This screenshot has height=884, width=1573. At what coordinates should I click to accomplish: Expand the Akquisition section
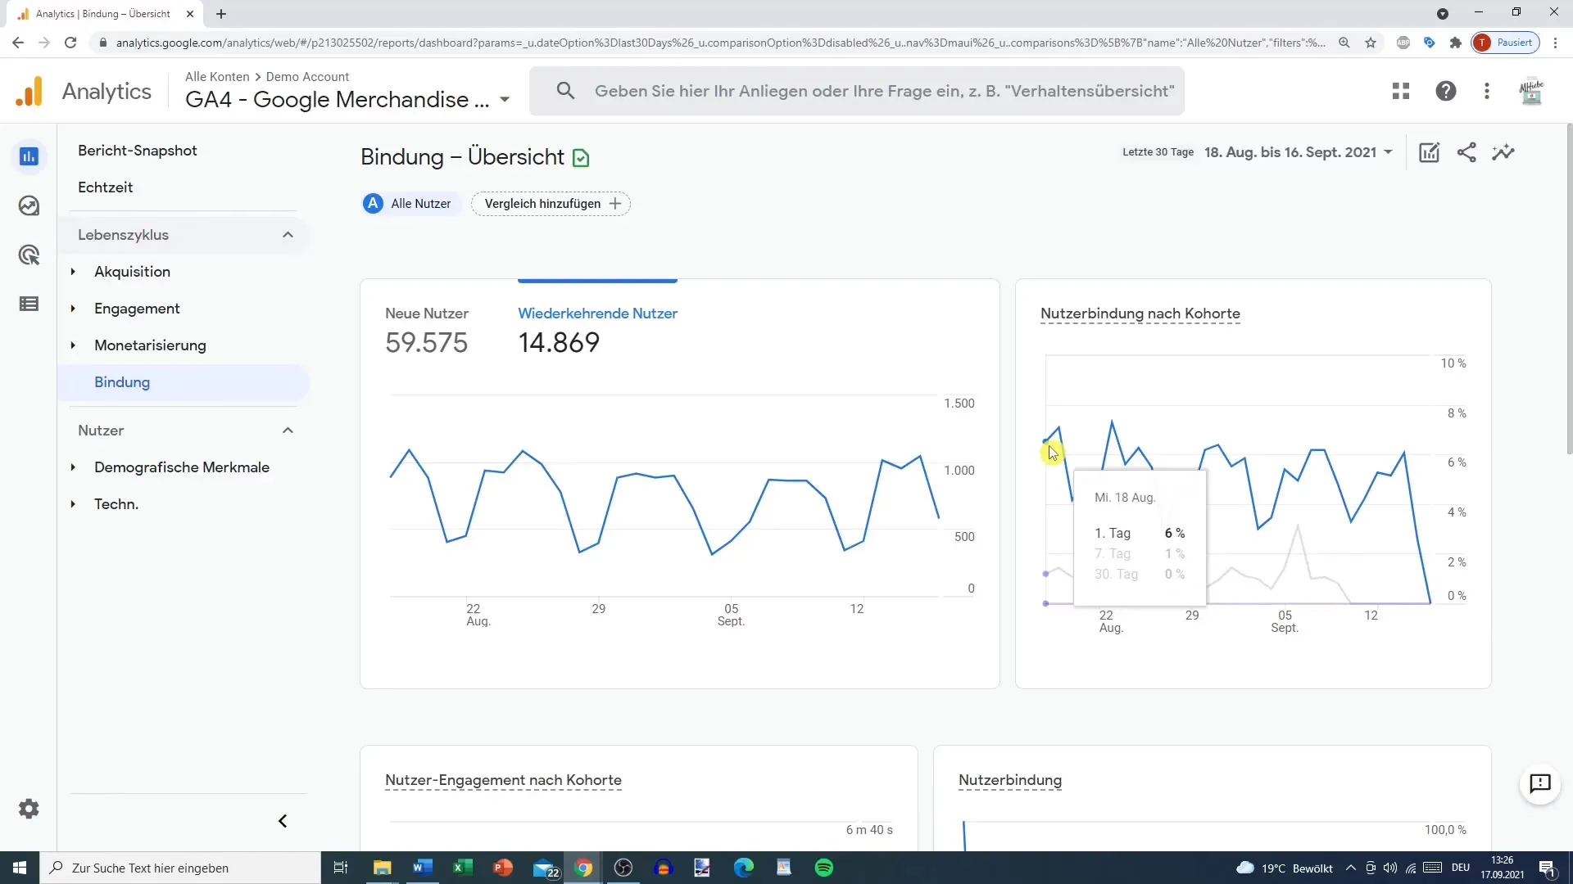pos(74,271)
